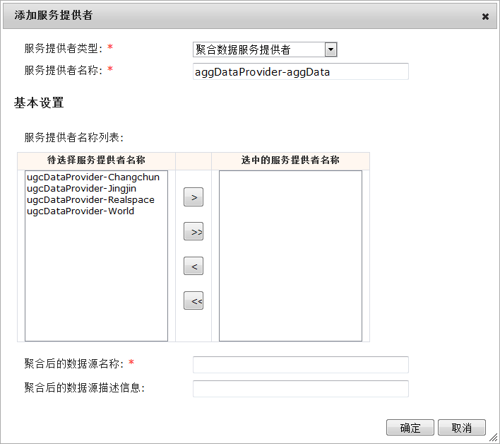
Task: Grab the resize grip at dialog corner
Action: tap(494, 438)
